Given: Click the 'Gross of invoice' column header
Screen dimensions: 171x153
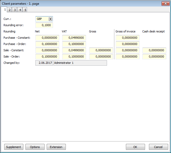Looking at the screenshot, I should (x=125, y=31).
